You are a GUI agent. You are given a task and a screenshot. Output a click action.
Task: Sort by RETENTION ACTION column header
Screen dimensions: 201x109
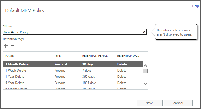pyautogui.click(x=128, y=56)
